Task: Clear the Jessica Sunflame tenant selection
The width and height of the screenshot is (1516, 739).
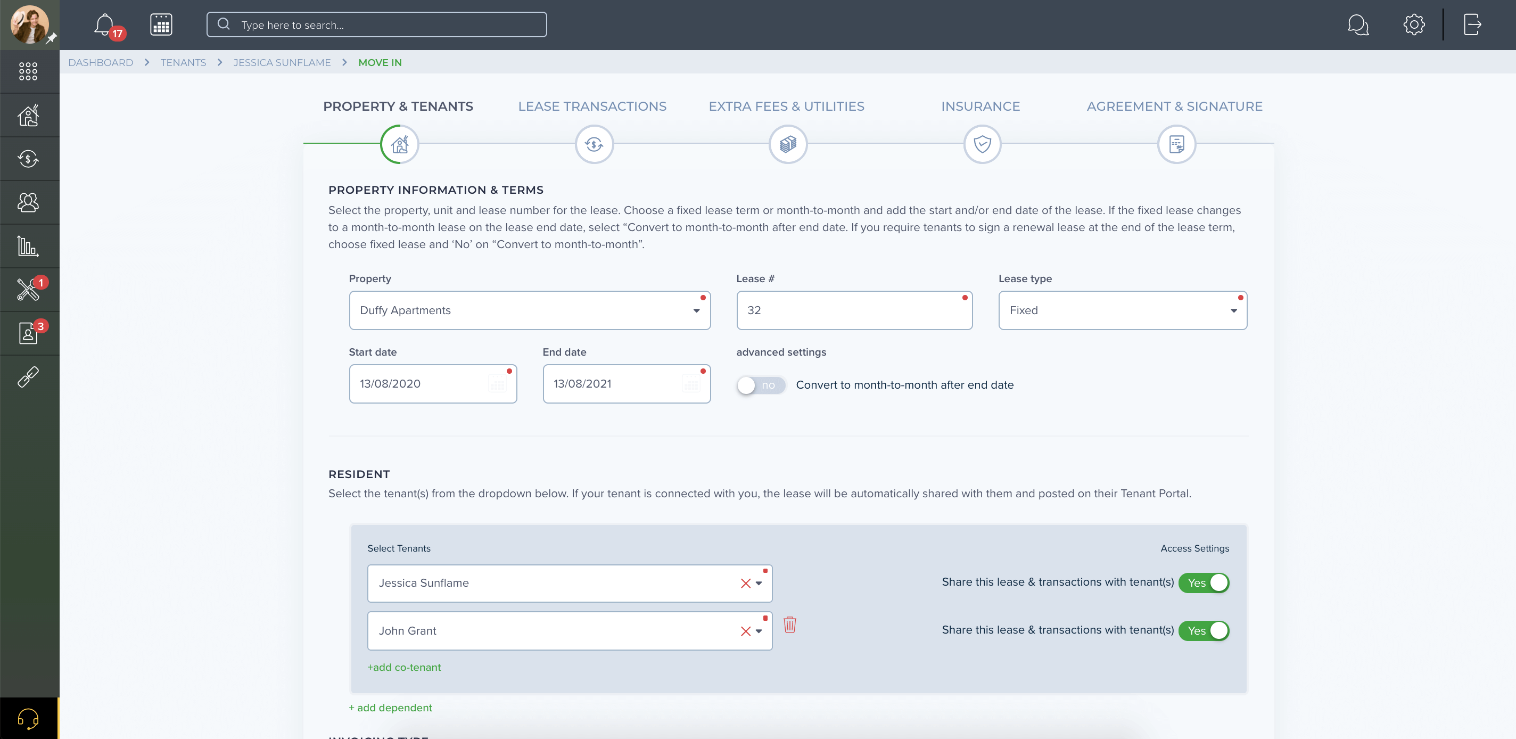Action: (x=746, y=583)
